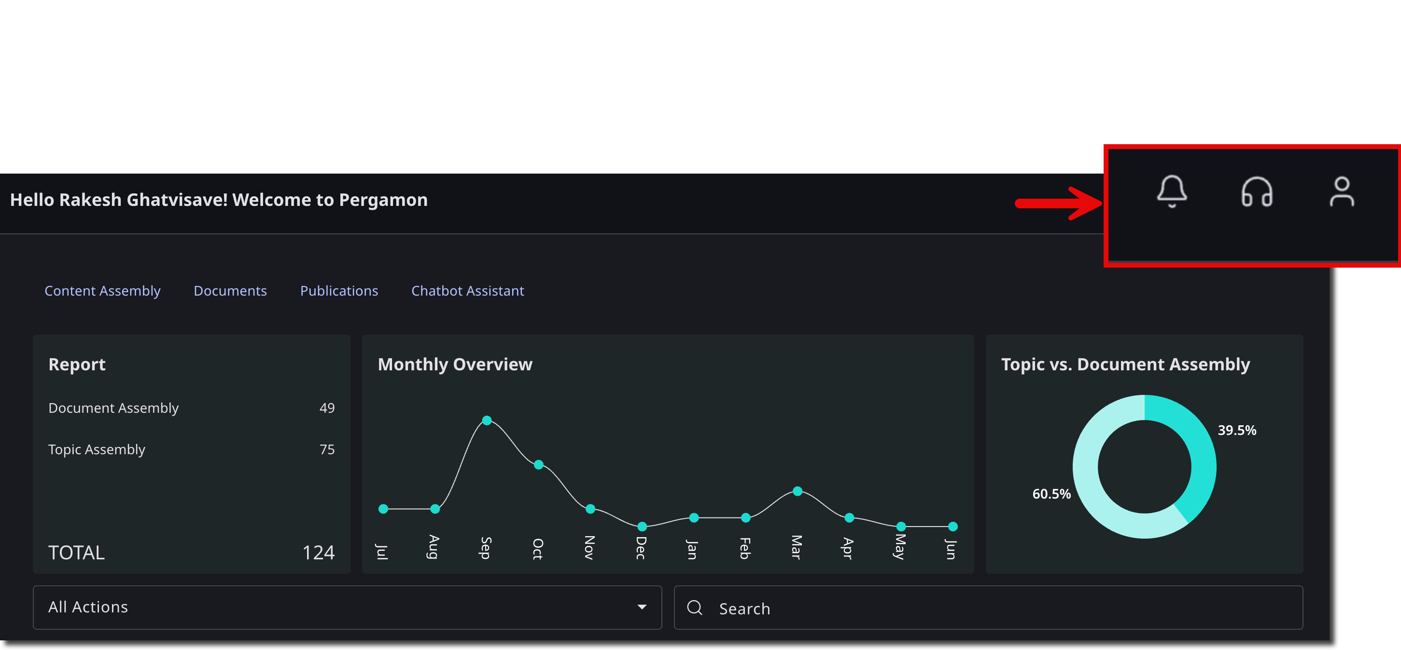Image resolution: width=1401 pixels, height=650 pixels.
Task: Select the Sep peak data point
Action: [487, 420]
